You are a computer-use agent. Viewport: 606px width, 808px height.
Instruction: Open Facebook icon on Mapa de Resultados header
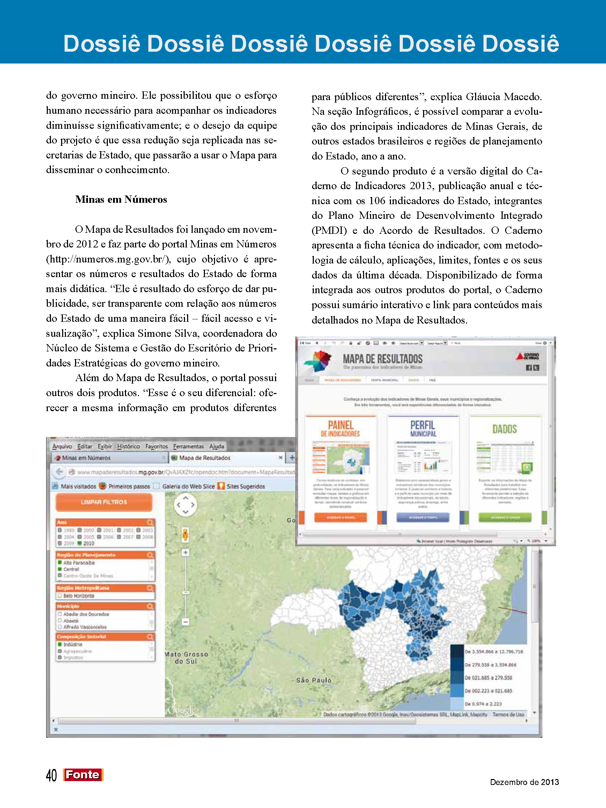529,368
